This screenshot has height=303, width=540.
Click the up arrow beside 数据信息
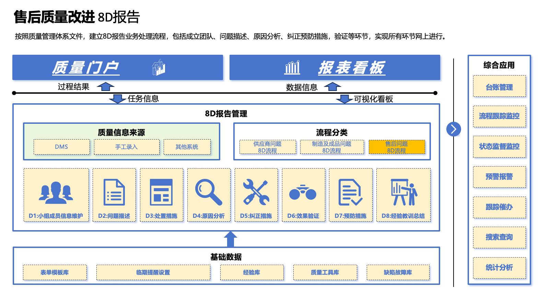coord(332,87)
